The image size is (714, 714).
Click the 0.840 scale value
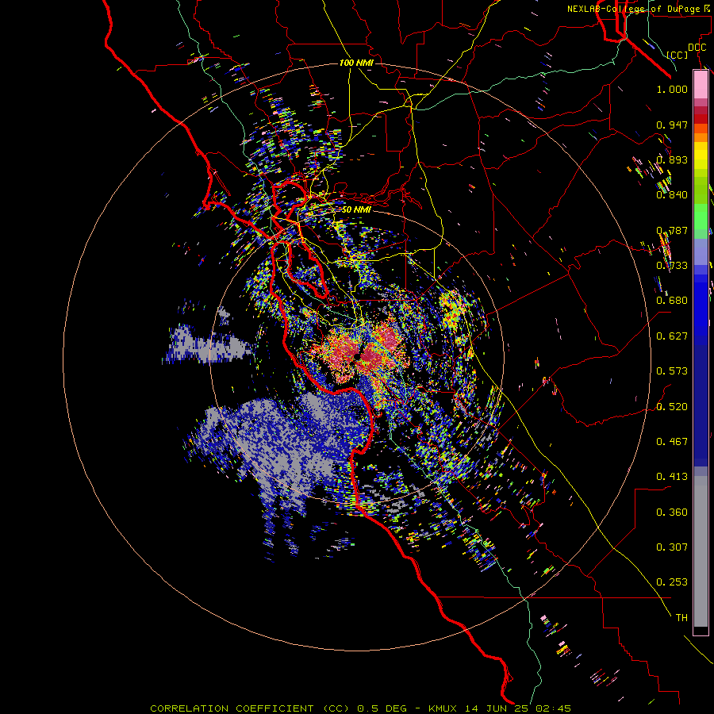(x=672, y=195)
